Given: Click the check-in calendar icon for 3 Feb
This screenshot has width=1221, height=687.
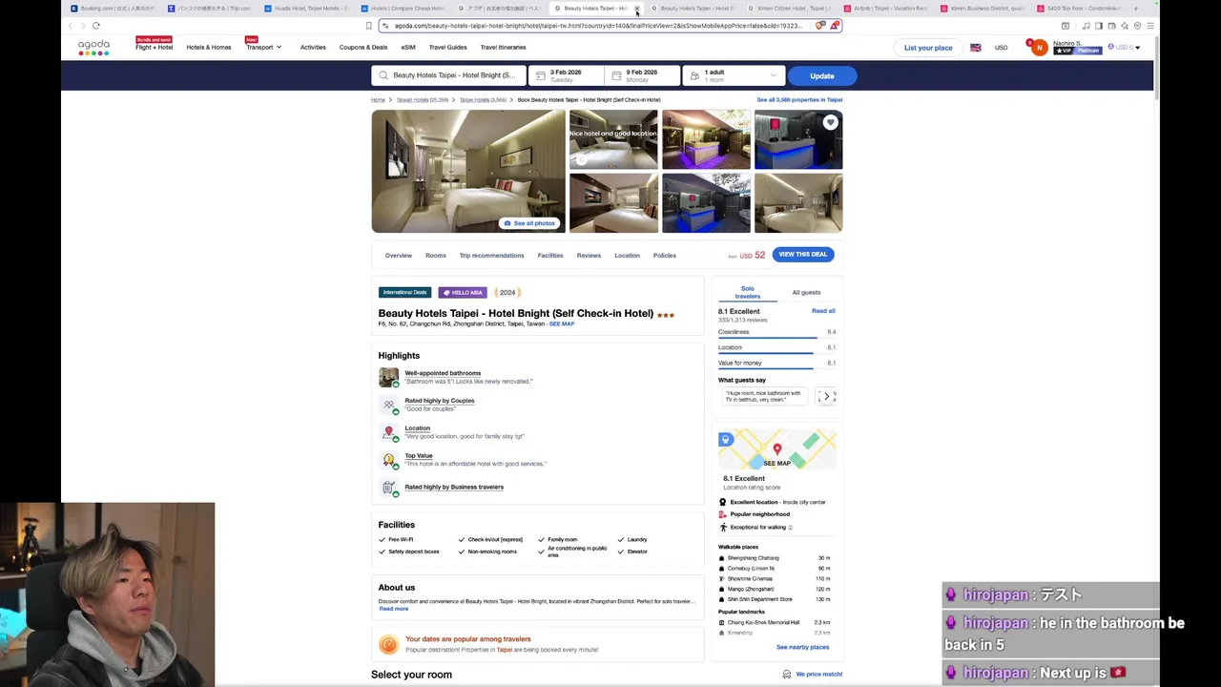Looking at the screenshot, I should coord(541,75).
